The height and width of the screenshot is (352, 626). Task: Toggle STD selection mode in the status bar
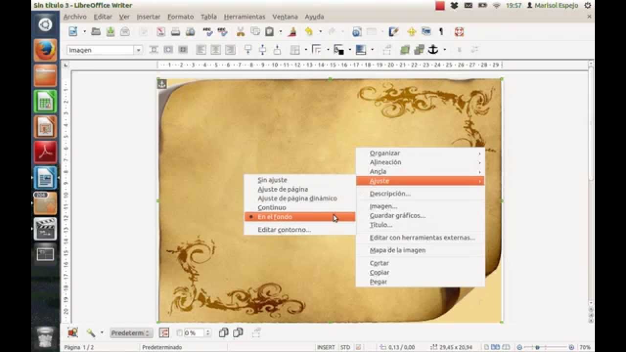[345, 348]
